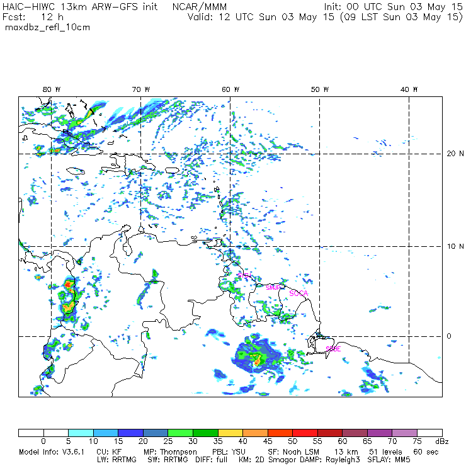Viewport: 466px width, 466px height.
Task: Click the '51 levels' model info text
Action: 385,452
